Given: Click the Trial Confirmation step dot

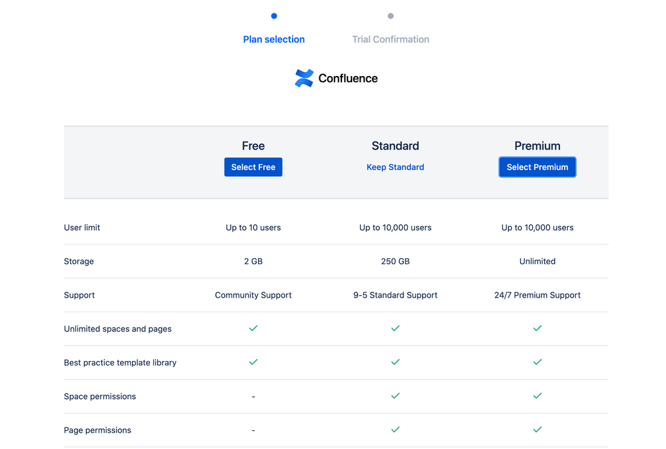Looking at the screenshot, I should [391, 16].
